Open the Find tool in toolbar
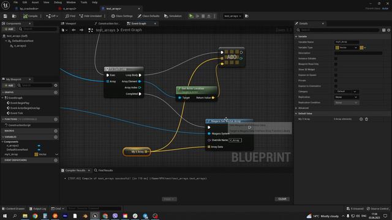Screen dimensions: 392x220 70,16
